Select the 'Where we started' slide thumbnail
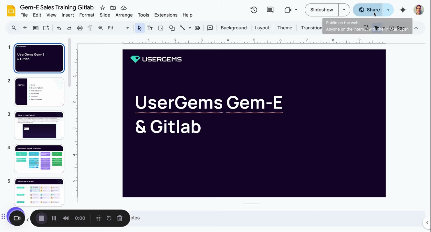 (x=39, y=192)
